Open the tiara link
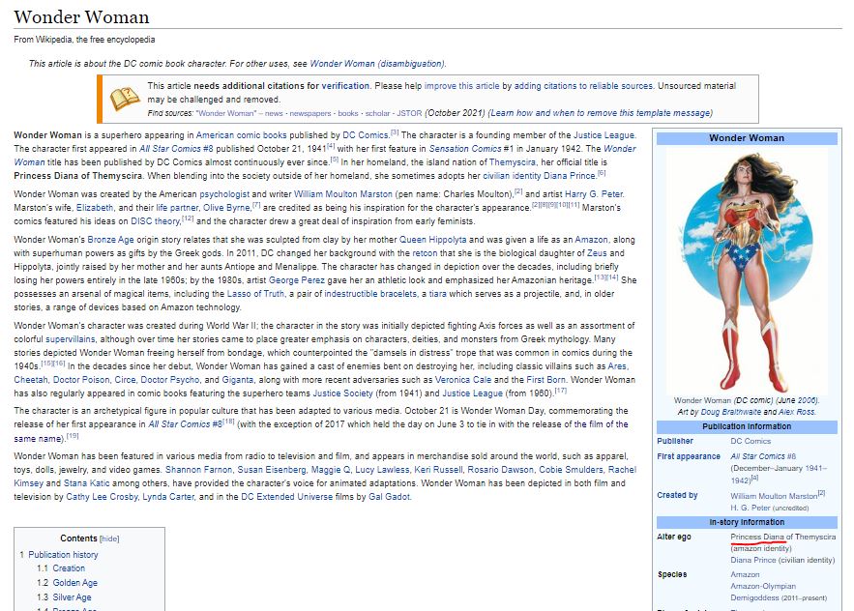 tap(437, 294)
